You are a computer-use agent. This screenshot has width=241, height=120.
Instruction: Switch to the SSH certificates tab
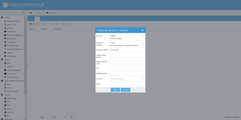pos(31,19)
